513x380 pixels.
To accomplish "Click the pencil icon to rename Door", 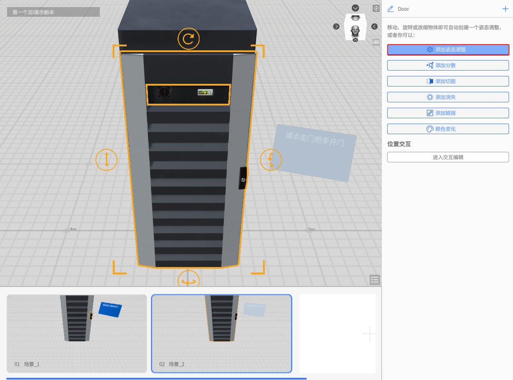I will tap(390, 9).
